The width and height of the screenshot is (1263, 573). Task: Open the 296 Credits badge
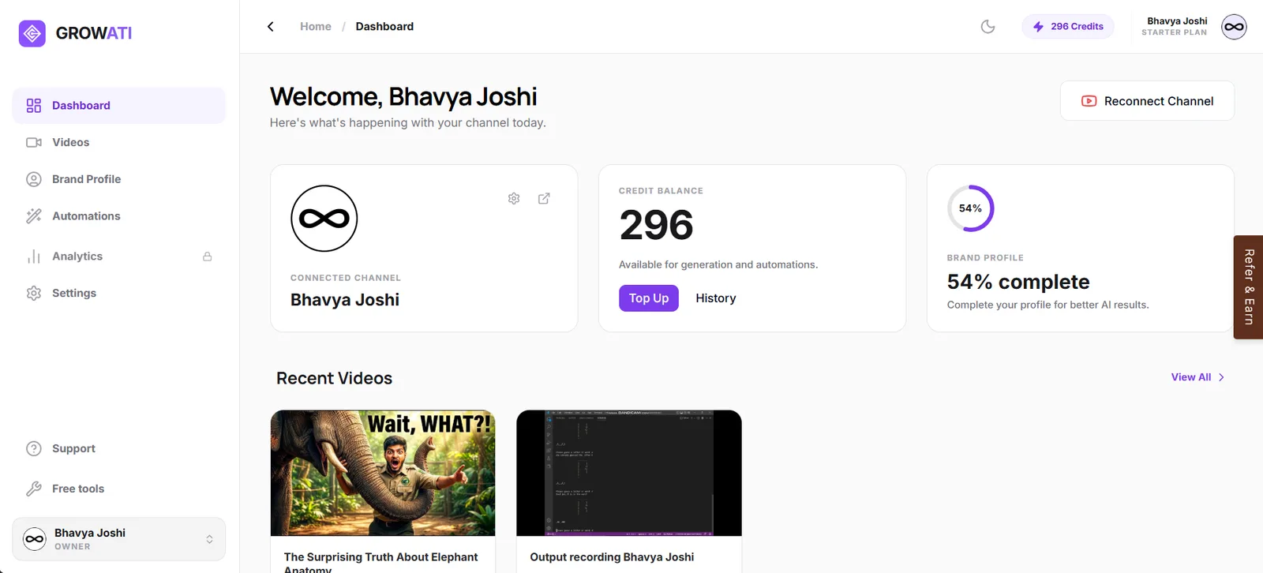point(1068,26)
